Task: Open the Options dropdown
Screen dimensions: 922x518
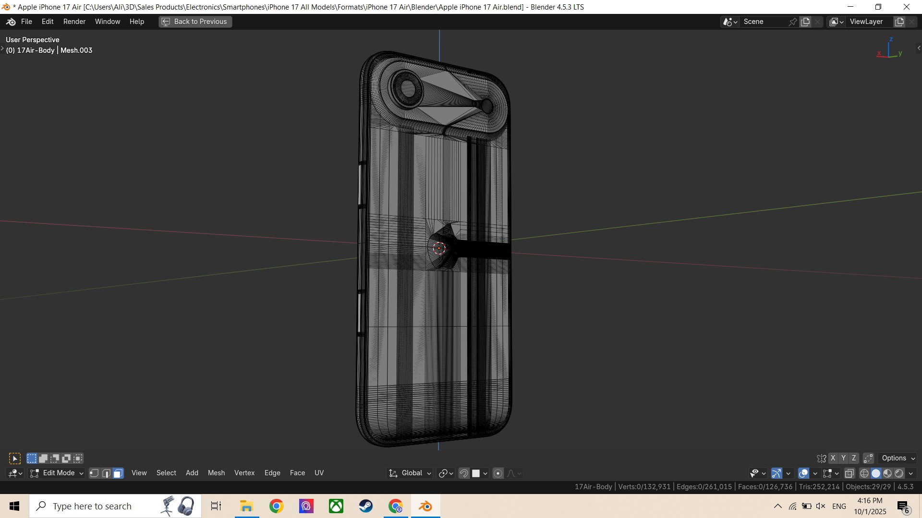Action: tap(898, 459)
